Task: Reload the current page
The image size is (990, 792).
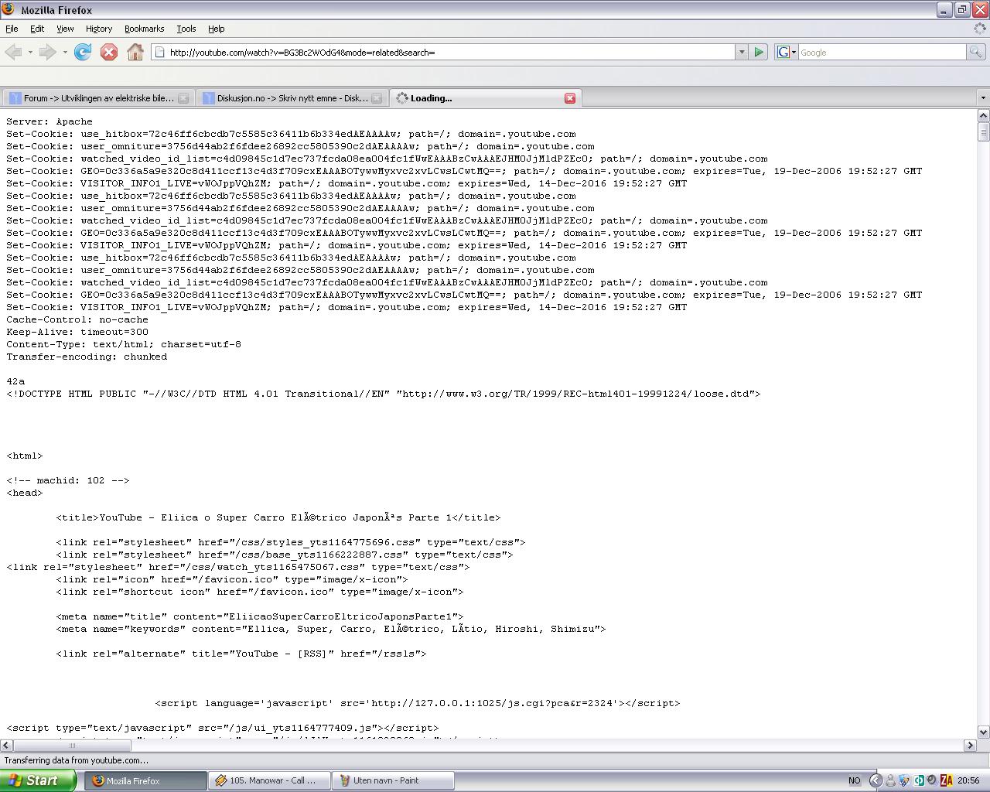Action: coord(83,52)
